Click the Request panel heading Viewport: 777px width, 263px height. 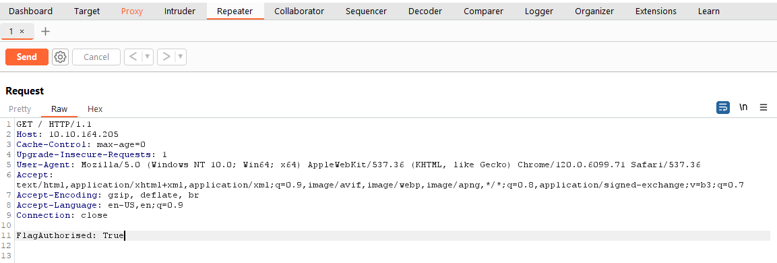(x=25, y=91)
